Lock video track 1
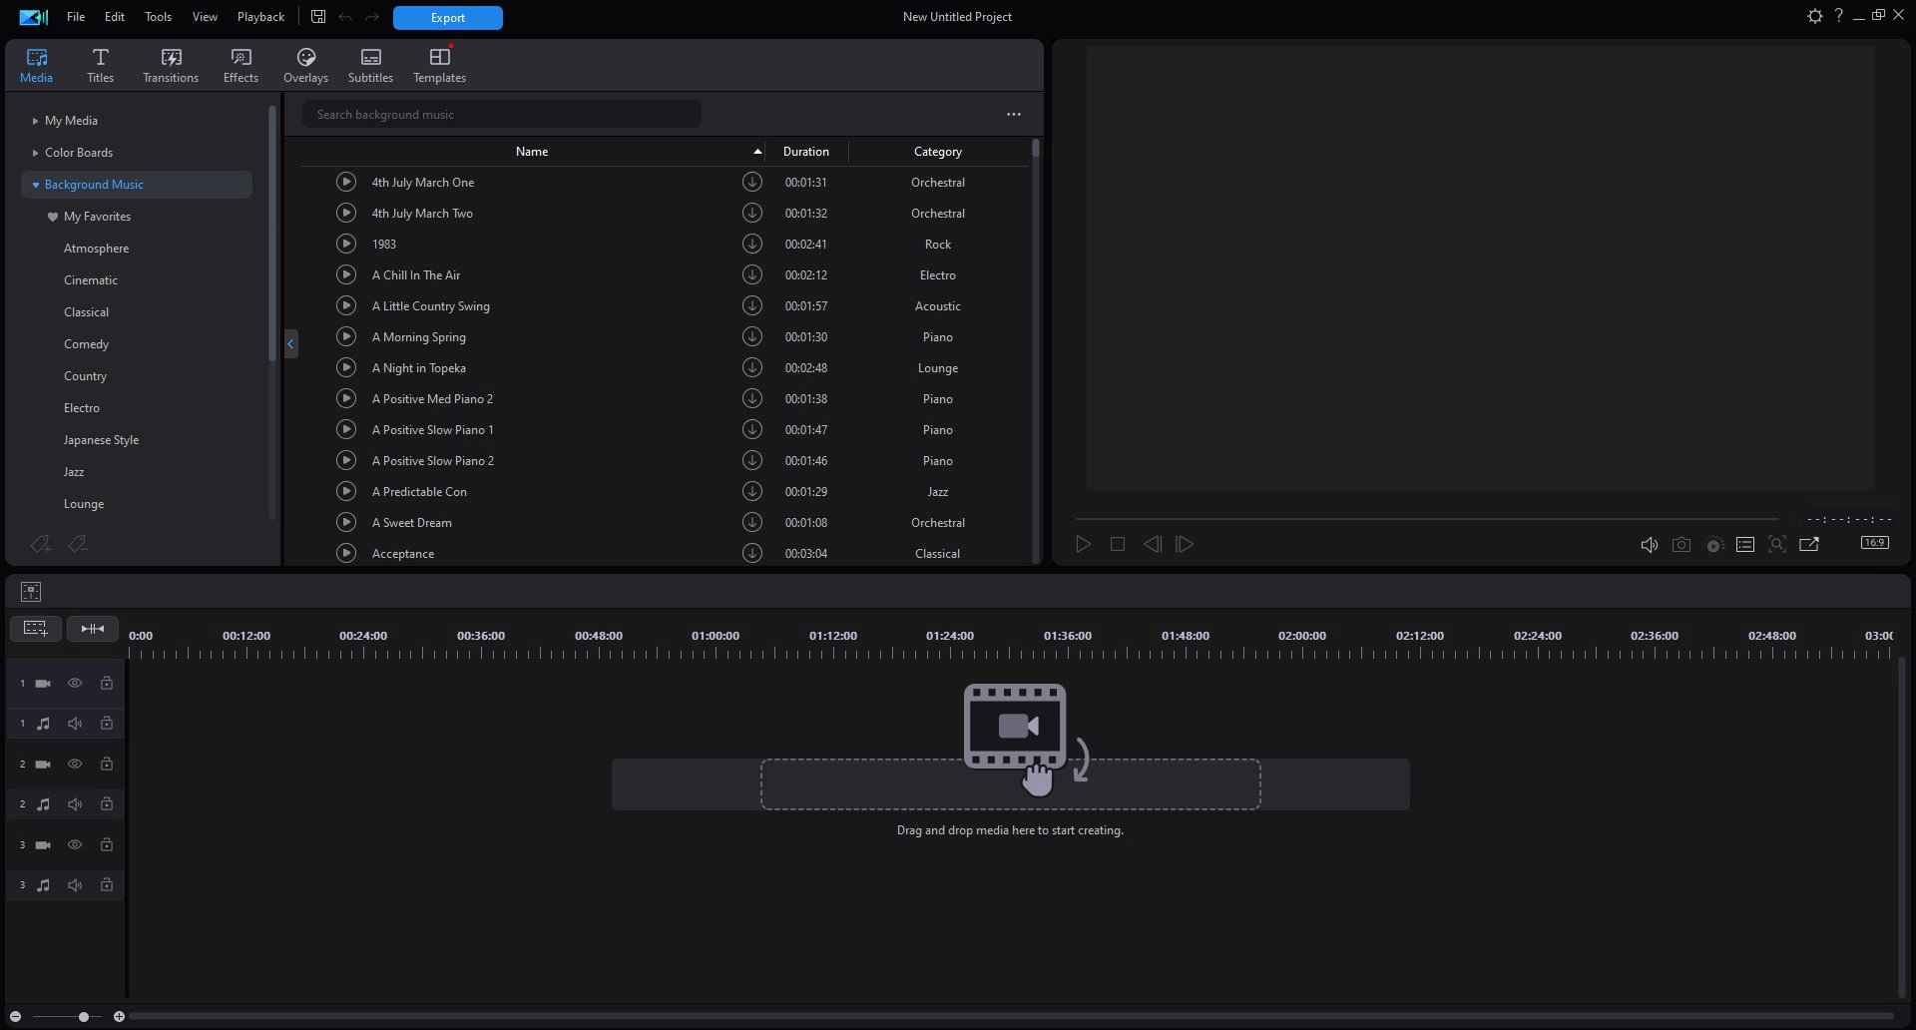This screenshot has width=1916, height=1030. [x=107, y=684]
